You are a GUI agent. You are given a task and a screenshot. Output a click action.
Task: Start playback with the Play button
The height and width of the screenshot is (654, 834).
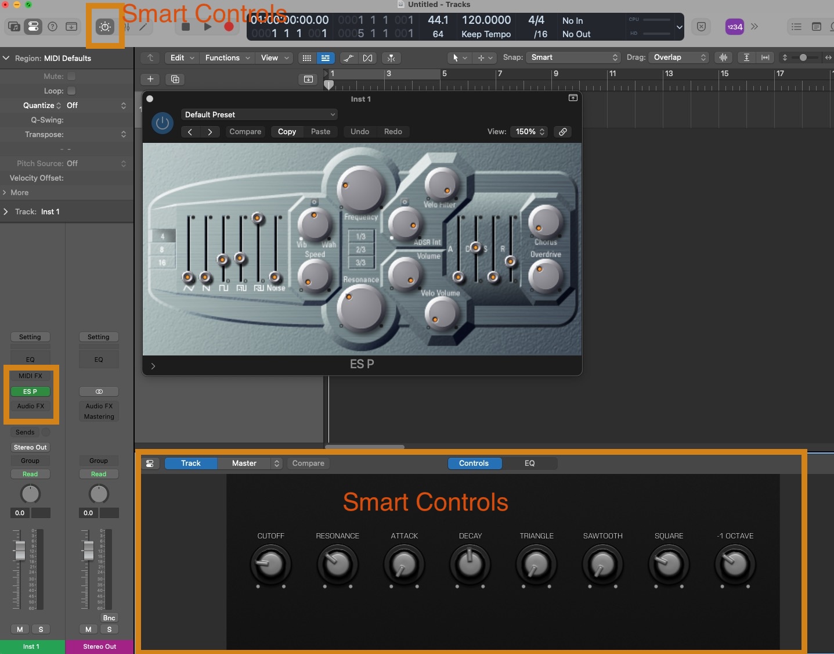[x=207, y=27]
